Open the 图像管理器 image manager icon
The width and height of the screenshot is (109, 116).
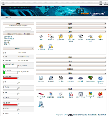51,94
